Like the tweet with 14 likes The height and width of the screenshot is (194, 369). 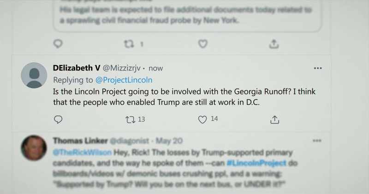(x=202, y=119)
